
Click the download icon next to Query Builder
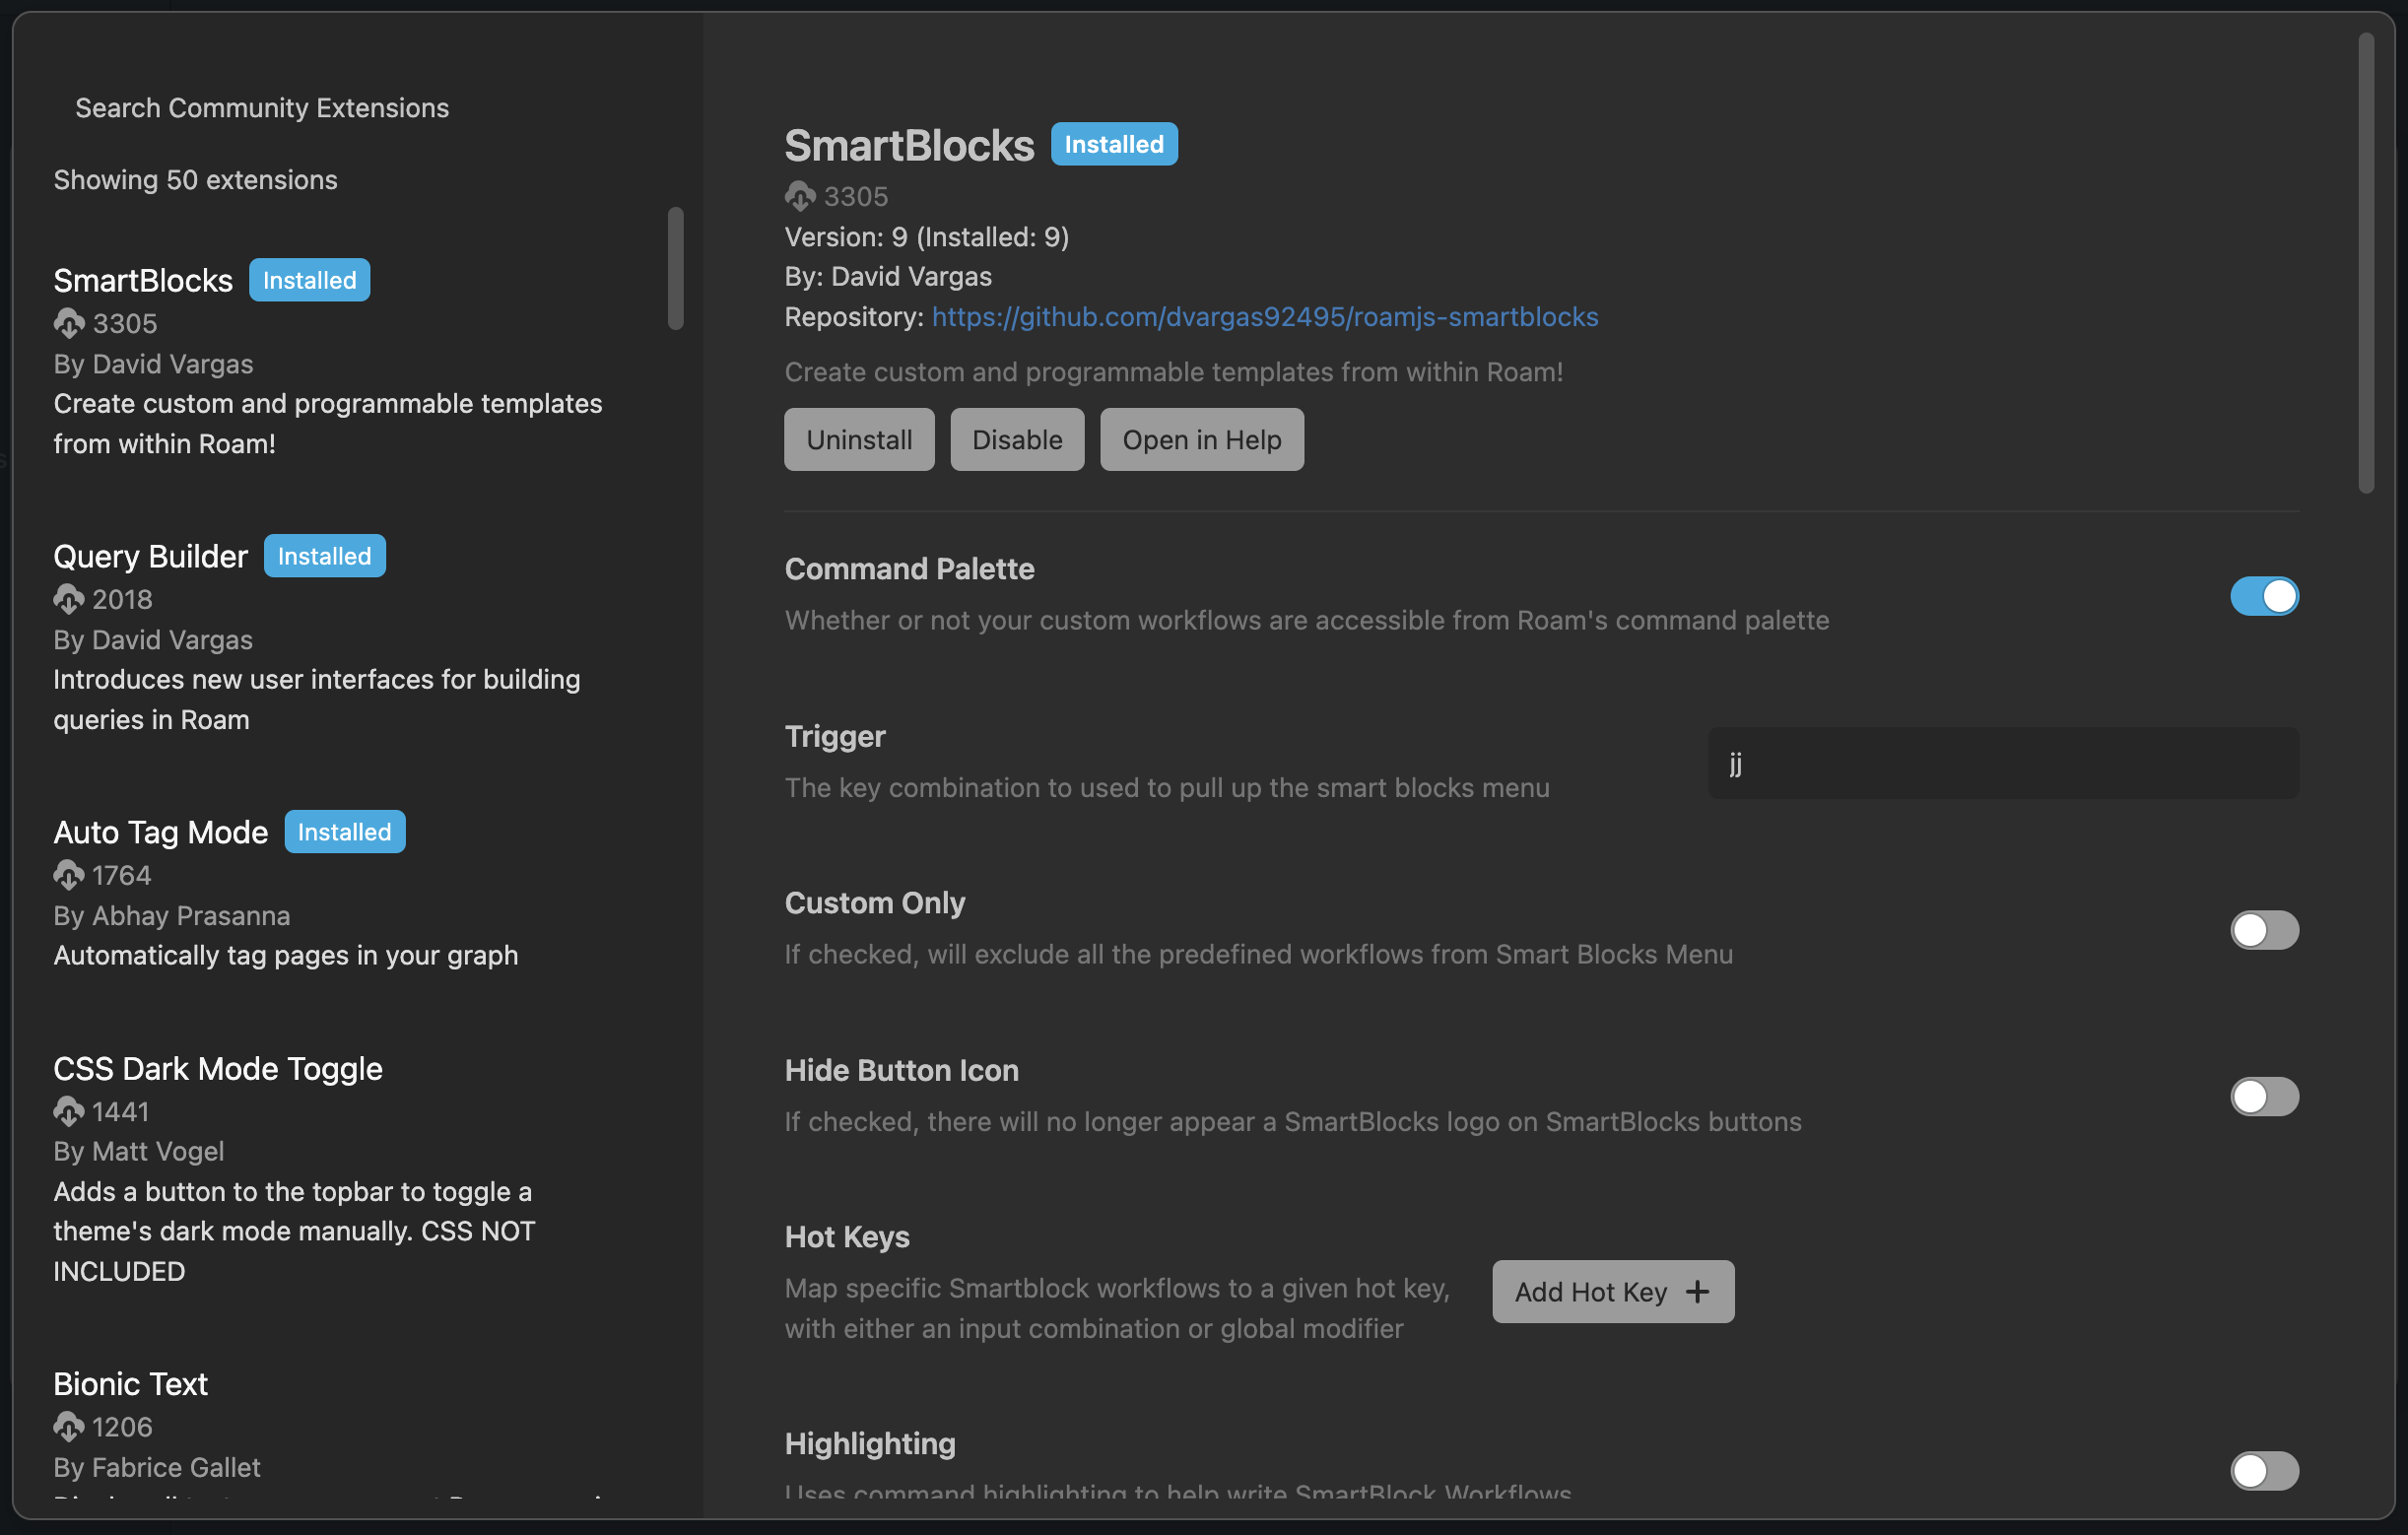click(x=68, y=599)
